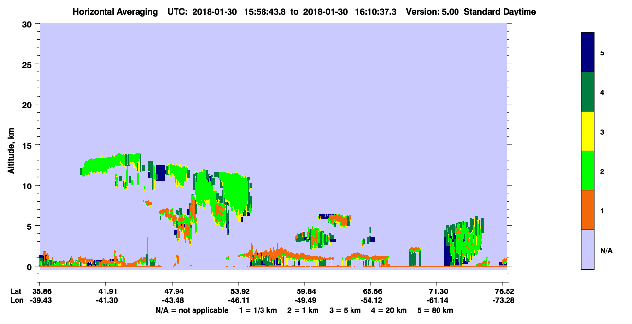Click legend text '2 = 1 km'
This screenshot has width=632, height=324.
coord(303,310)
